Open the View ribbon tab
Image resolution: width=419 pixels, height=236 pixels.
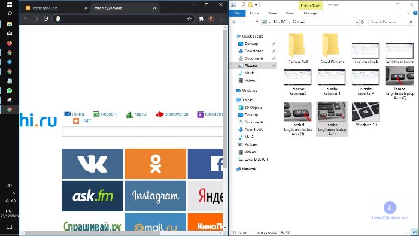(x=290, y=13)
